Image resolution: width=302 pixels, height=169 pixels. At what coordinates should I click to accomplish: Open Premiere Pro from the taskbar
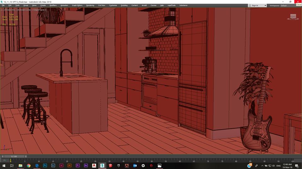tap(78, 165)
